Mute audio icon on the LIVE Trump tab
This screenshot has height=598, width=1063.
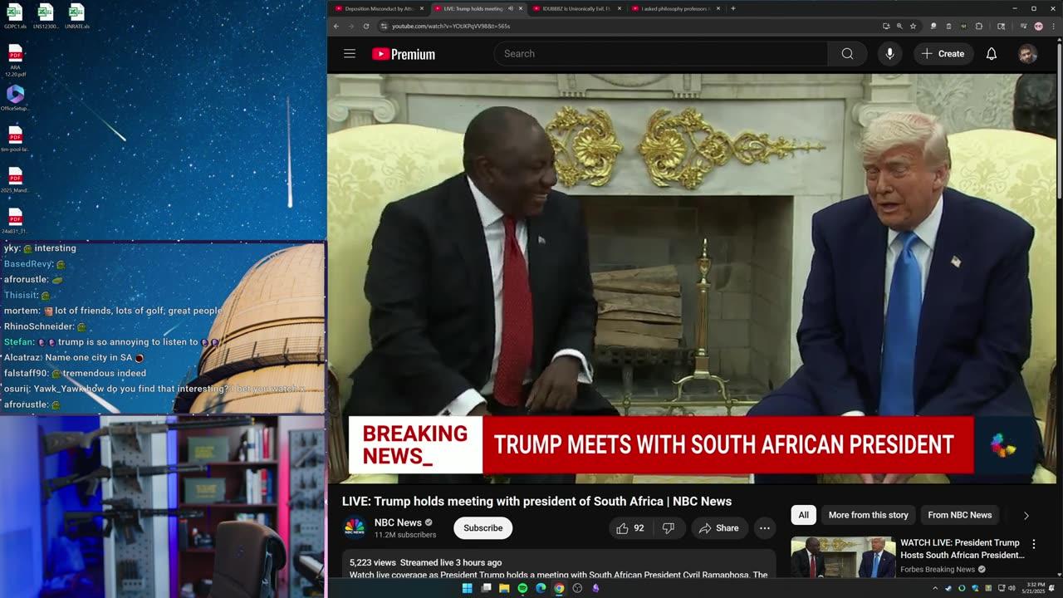click(x=509, y=8)
